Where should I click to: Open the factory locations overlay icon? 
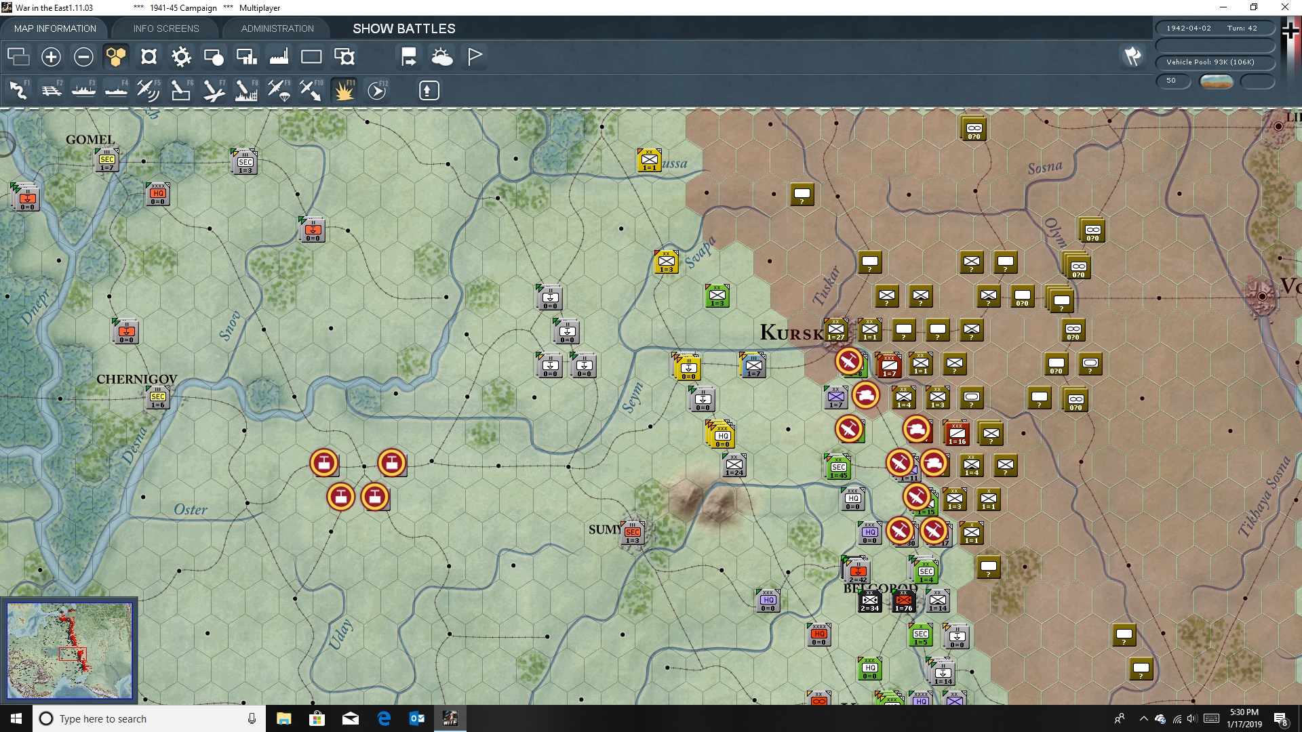[279, 57]
